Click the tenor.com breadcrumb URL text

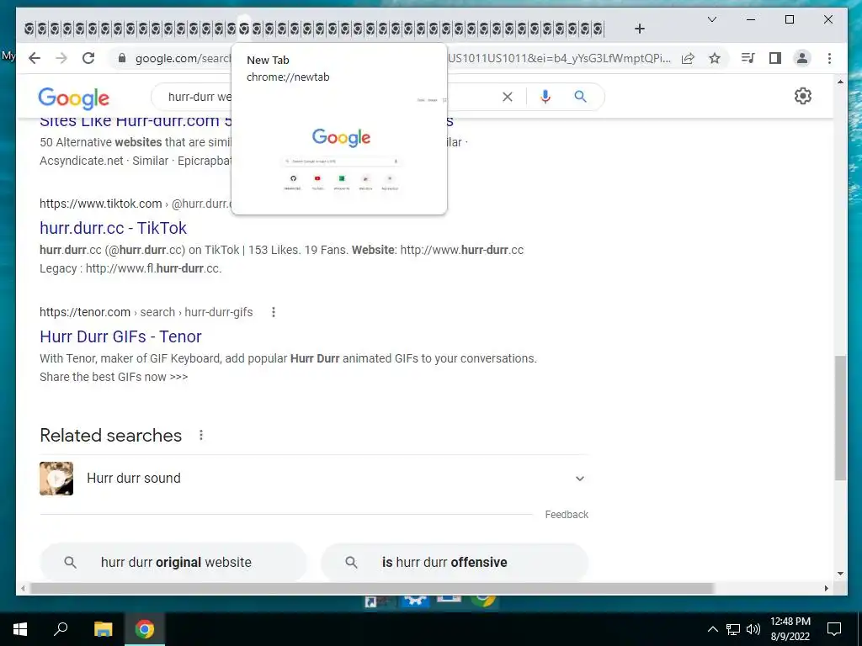(146, 312)
